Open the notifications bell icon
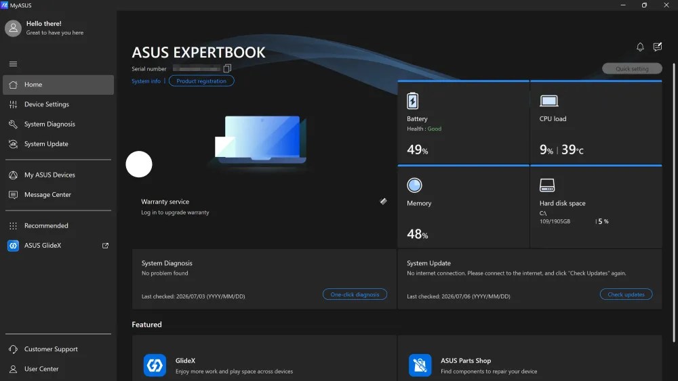 click(640, 47)
